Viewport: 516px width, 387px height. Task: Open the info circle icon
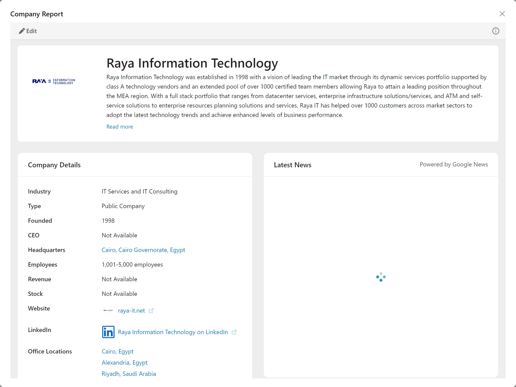click(x=496, y=31)
